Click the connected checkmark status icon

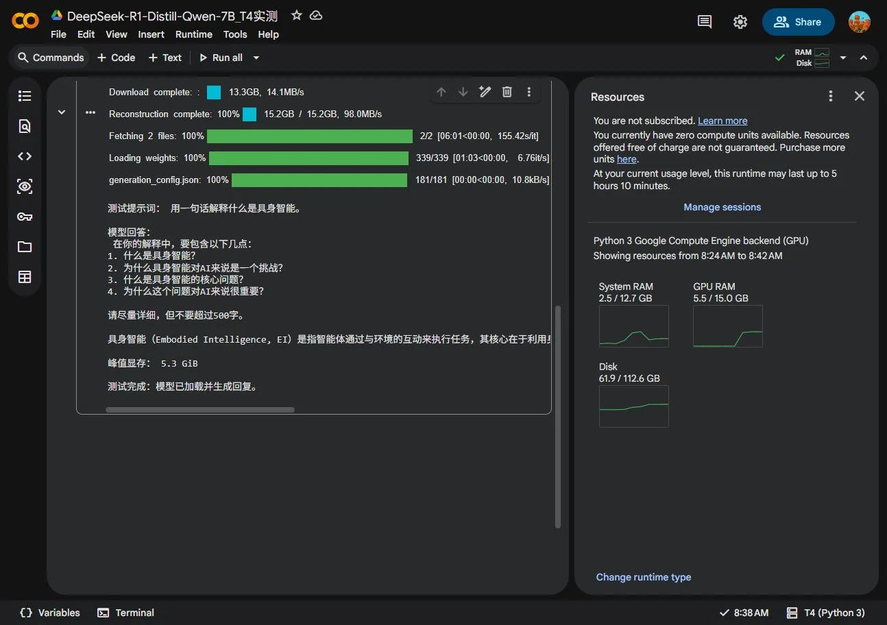click(x=779, y=58)
